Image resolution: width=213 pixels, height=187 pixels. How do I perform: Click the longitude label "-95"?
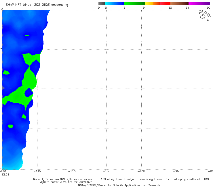[176, 171]
